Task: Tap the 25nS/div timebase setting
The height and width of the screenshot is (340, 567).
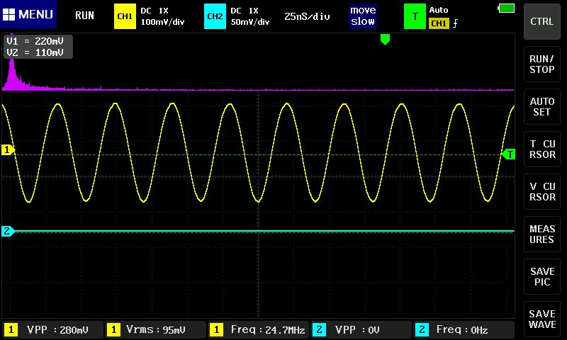Action: (307, 16)
